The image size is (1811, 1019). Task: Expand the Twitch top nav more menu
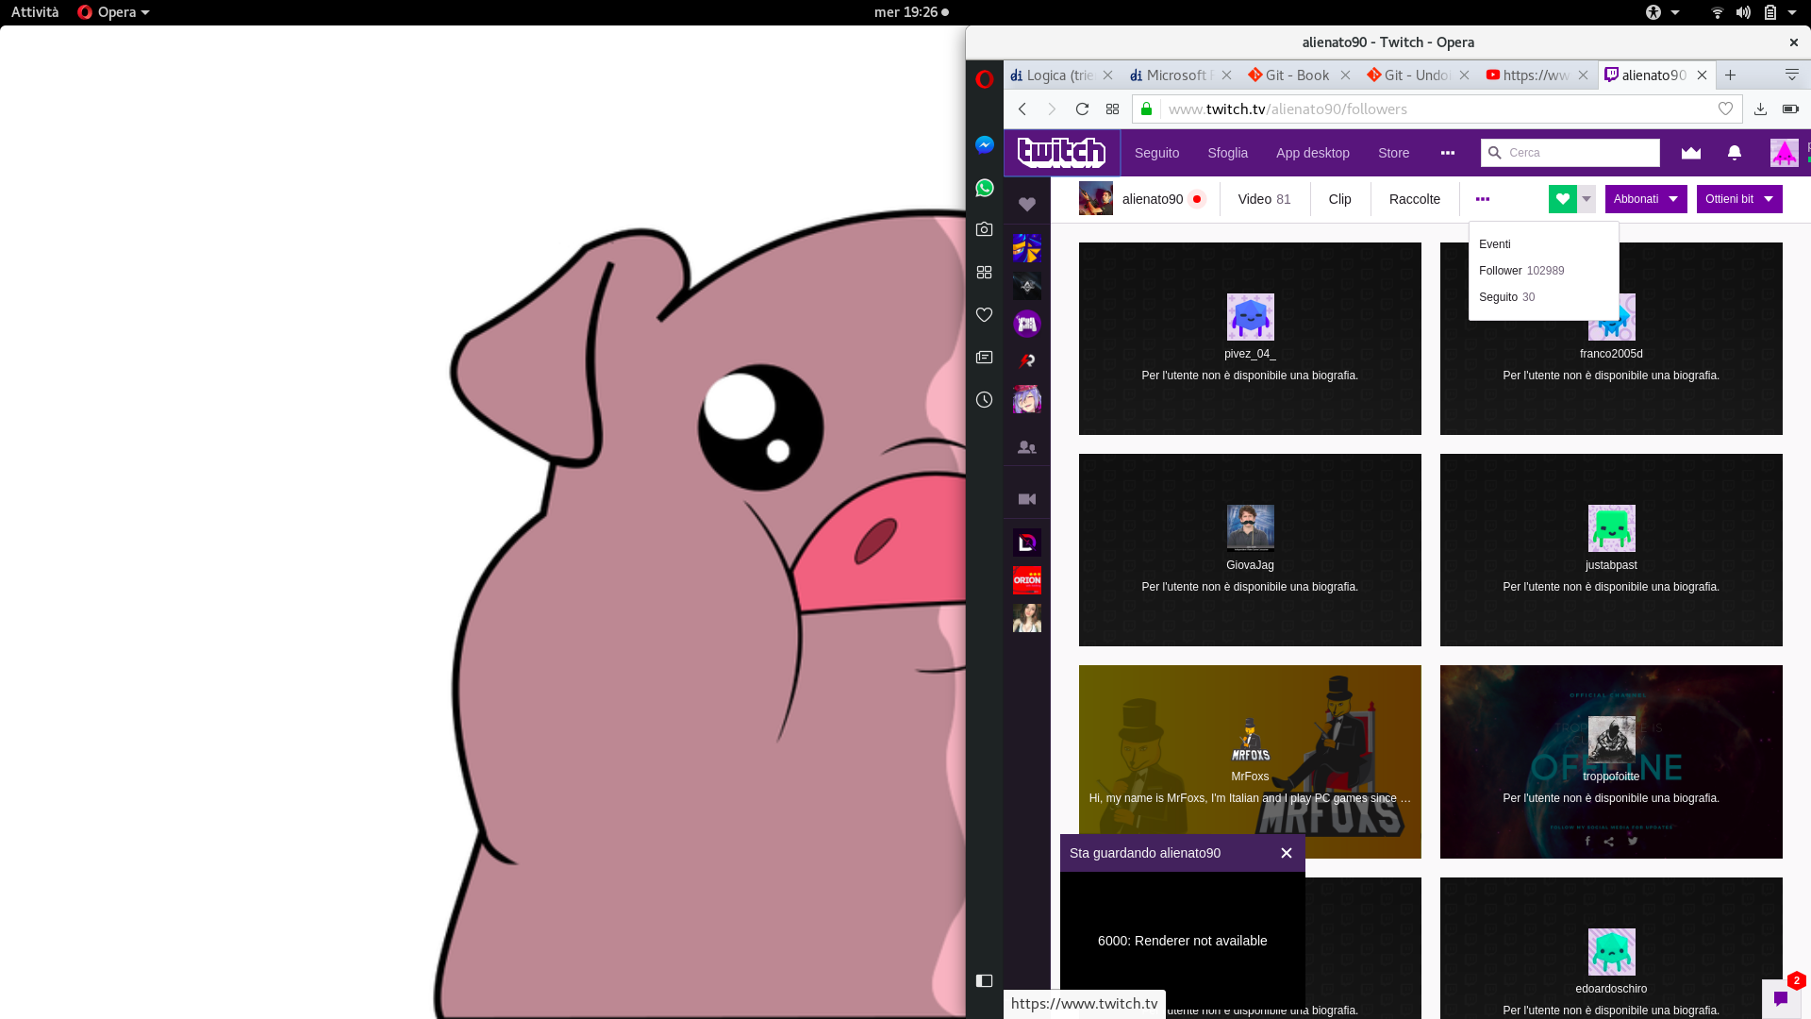[1448, 153]
